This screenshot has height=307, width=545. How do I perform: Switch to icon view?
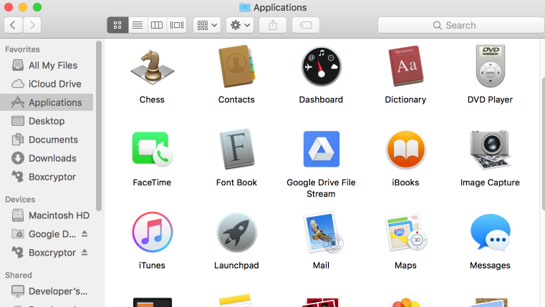click(117, 25)
